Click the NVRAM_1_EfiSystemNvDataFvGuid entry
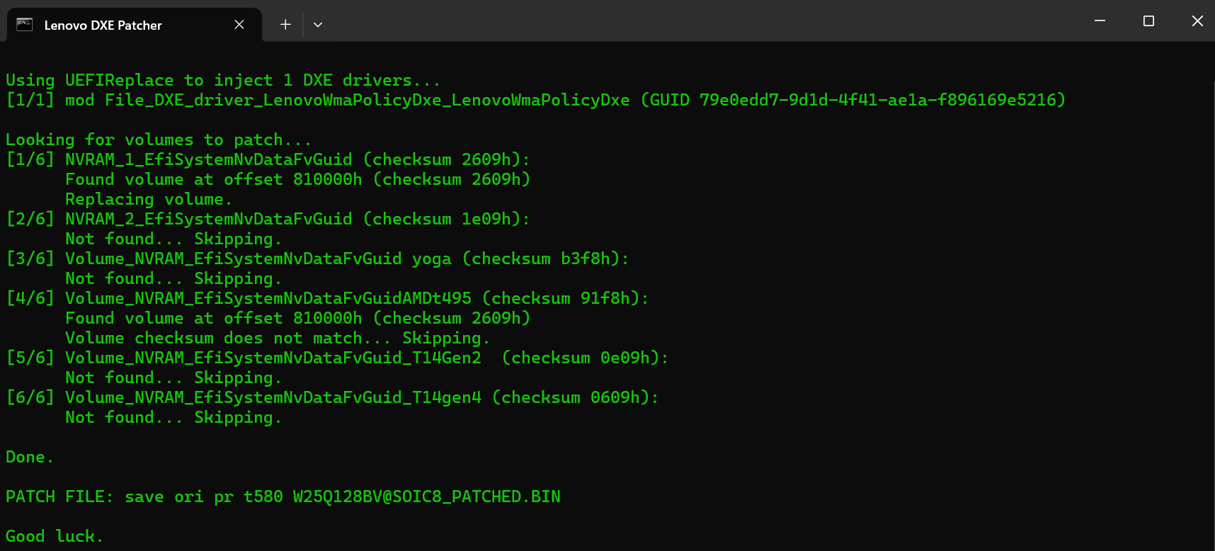Viewport: 1215px width, 551px height. pos(208,160)
